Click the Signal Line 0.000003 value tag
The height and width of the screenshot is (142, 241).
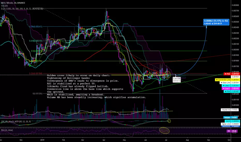click(230, 124)
